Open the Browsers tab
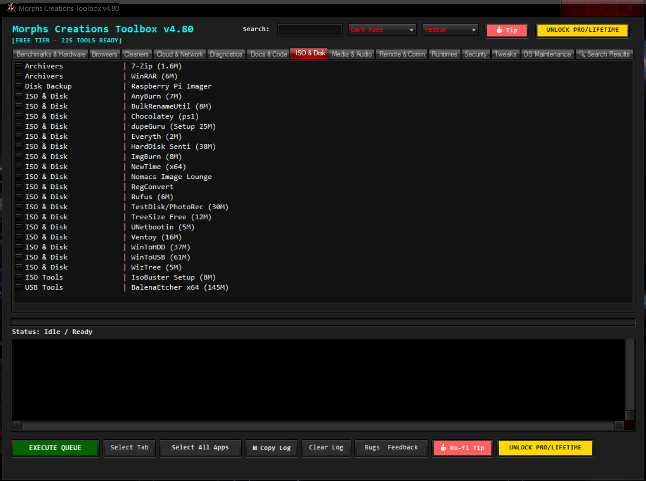This screenshot has width=646, height=481. pos(104,54)
